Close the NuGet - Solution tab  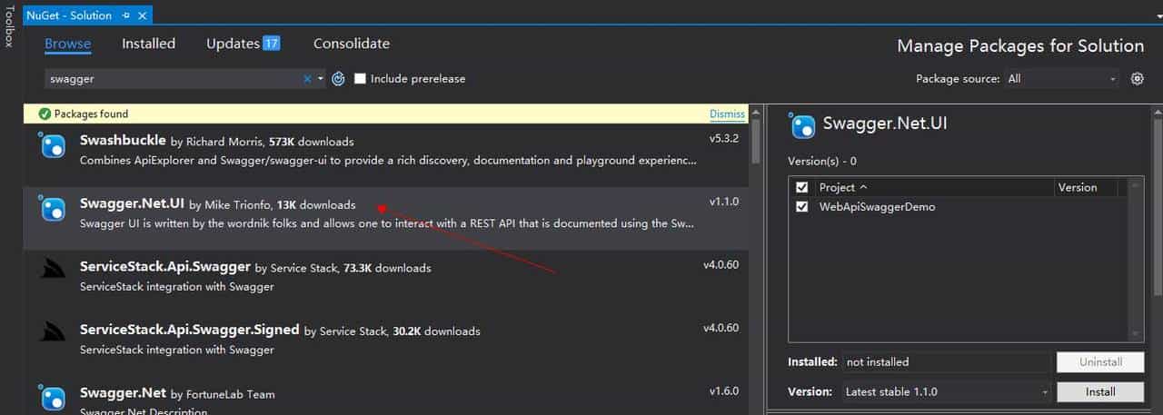point(144,15)
